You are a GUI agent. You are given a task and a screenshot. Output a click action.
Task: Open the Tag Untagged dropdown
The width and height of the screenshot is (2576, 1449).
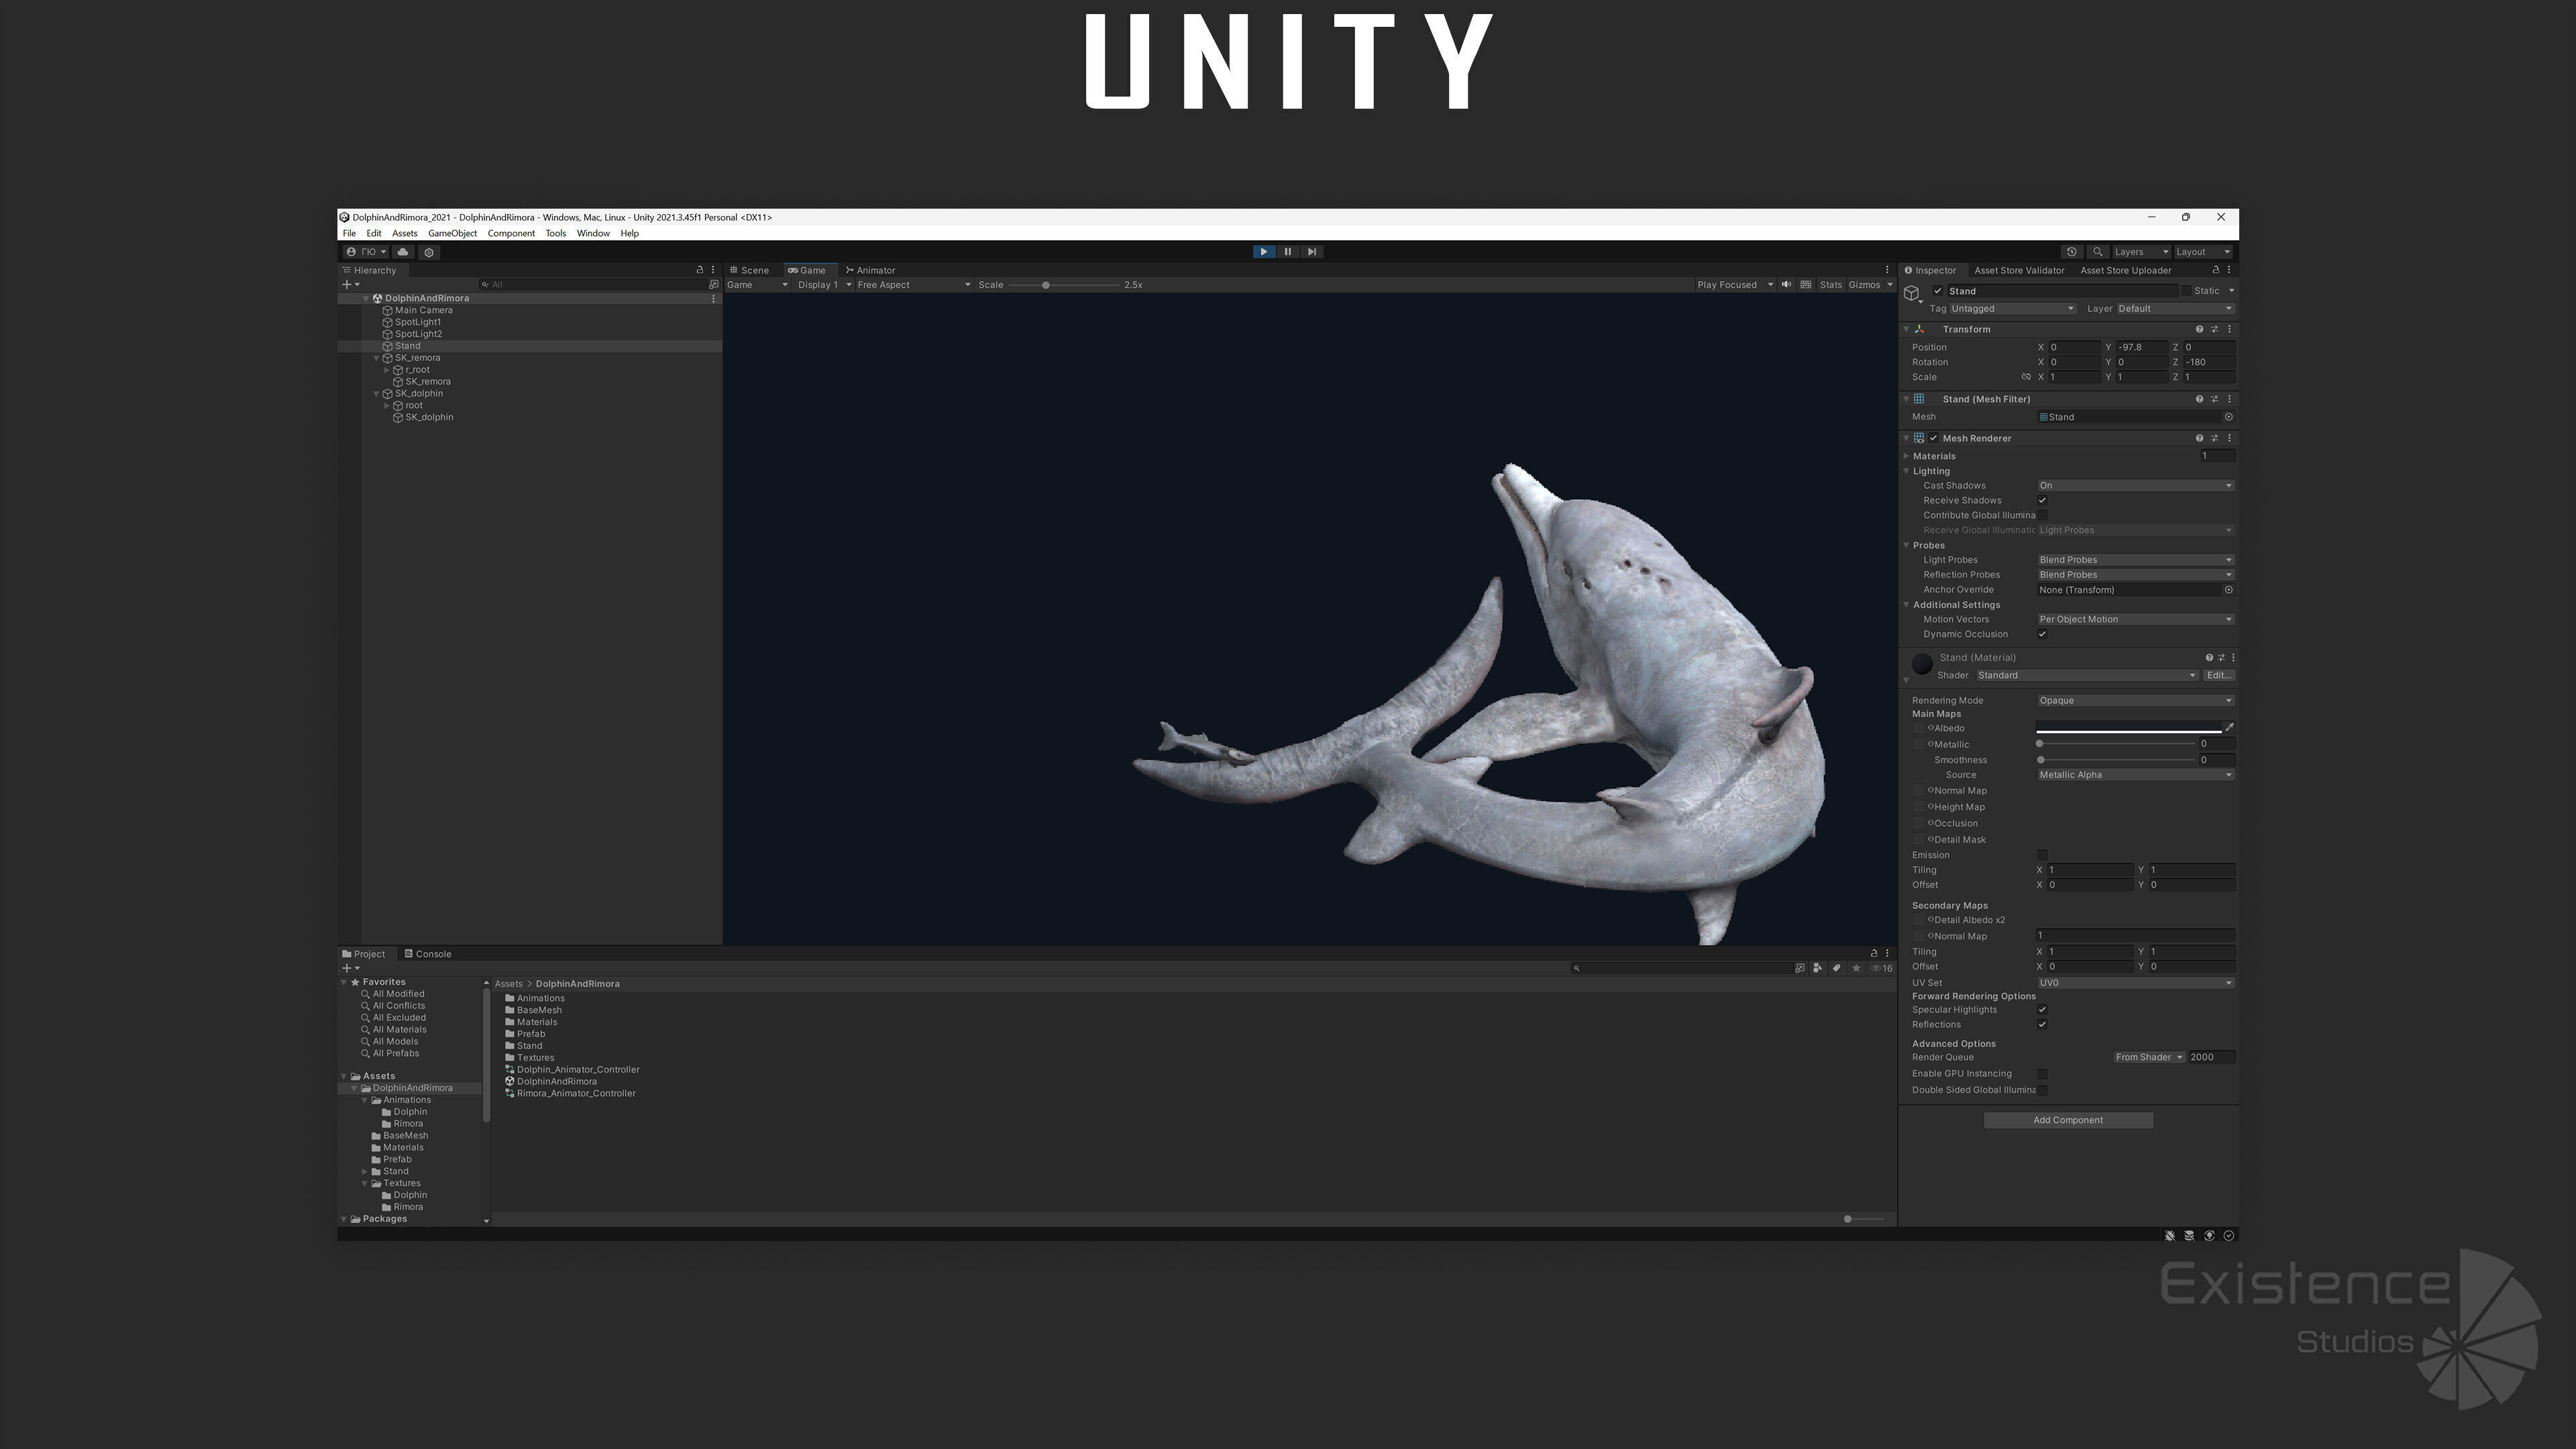pyautogui.click(x=2012, y=309)
